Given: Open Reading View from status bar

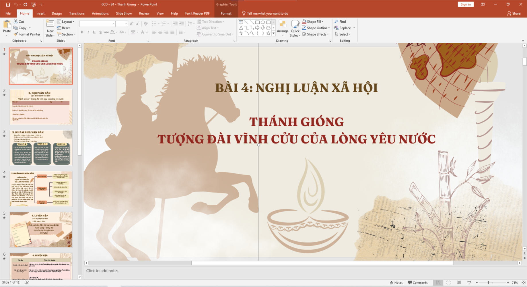Looking at the screenshot, I should [x=459, y=283].
